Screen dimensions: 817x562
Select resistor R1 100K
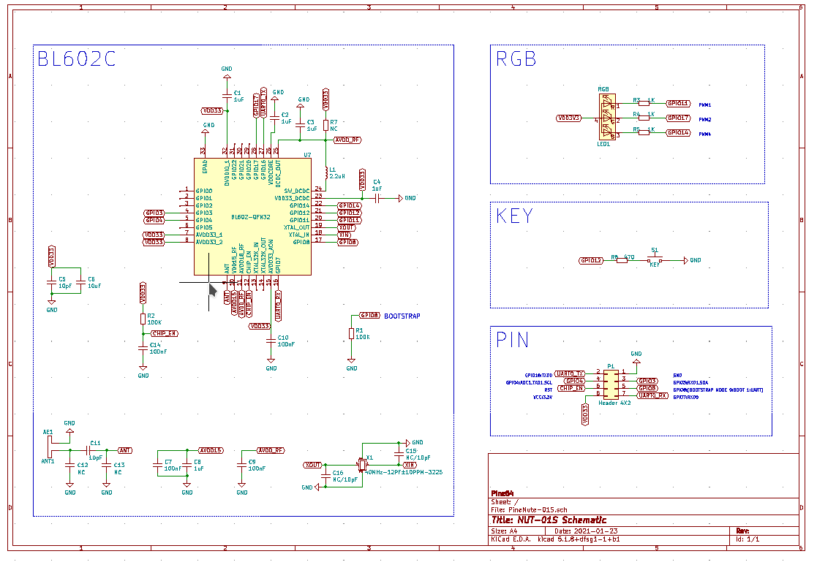(351, 334)
